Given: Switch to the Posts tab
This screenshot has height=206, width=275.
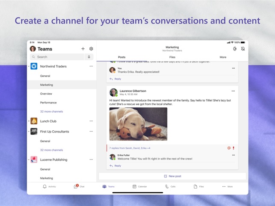Looking at the screenshot, I should (122, 57).
